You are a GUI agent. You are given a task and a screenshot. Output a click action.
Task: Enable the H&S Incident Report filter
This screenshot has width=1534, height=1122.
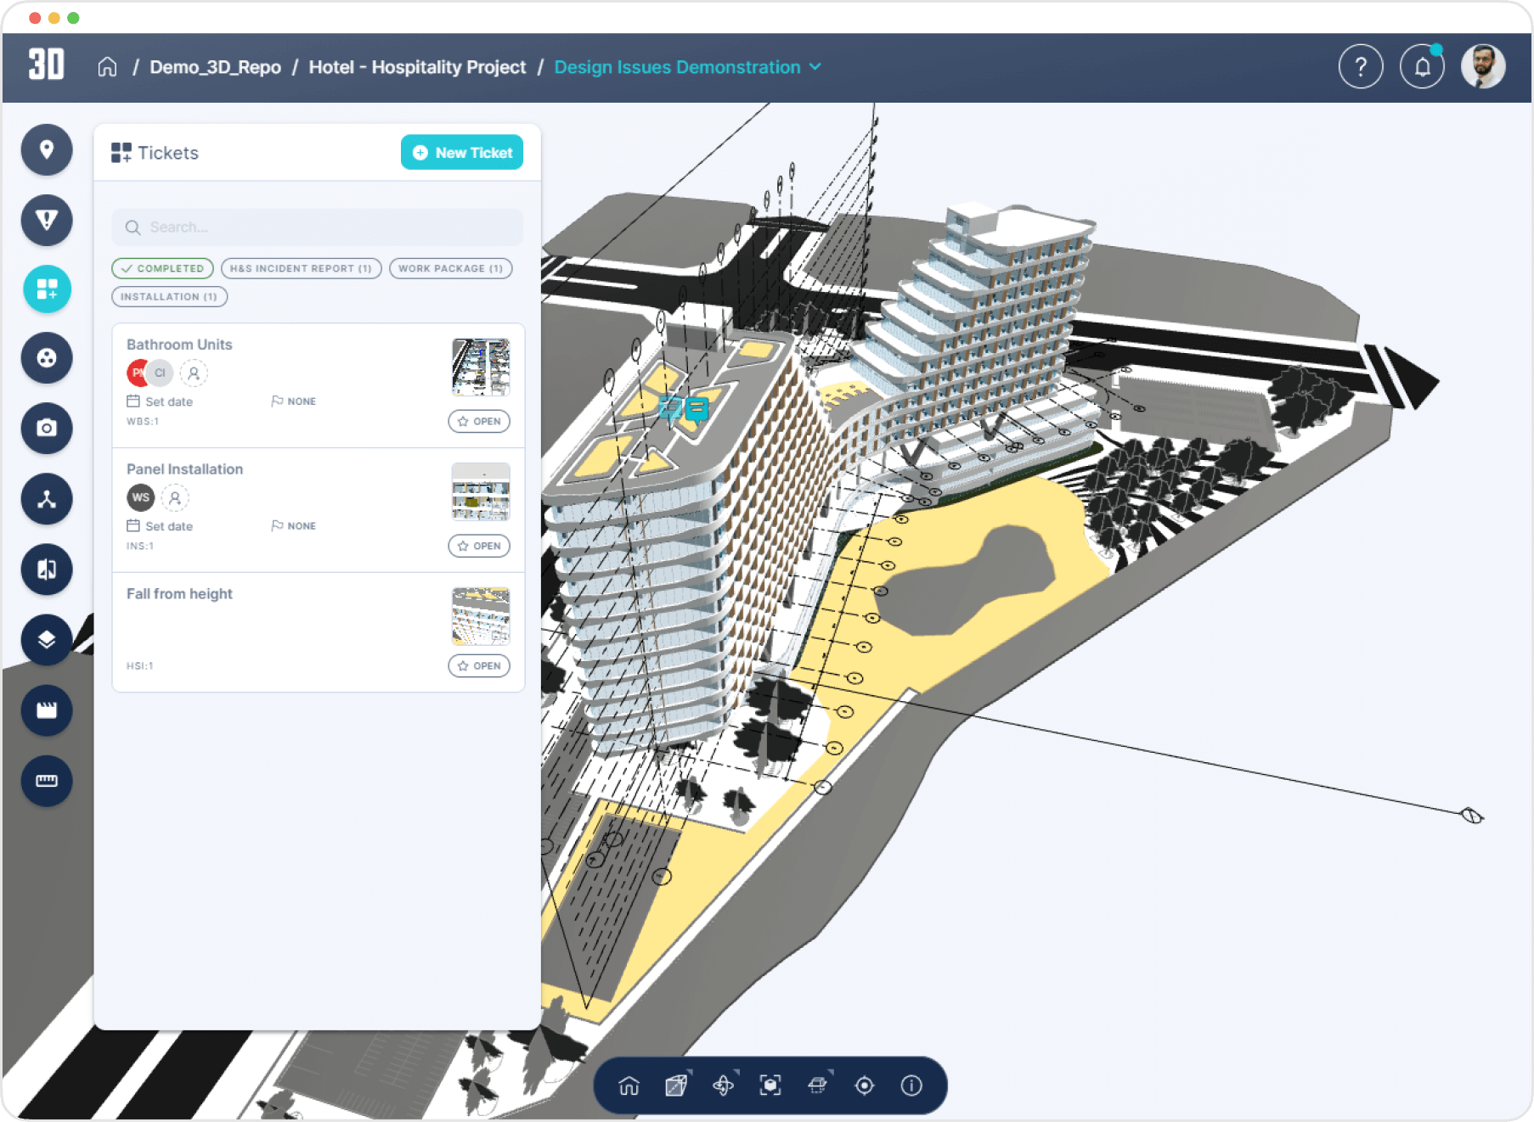(301, 268)
